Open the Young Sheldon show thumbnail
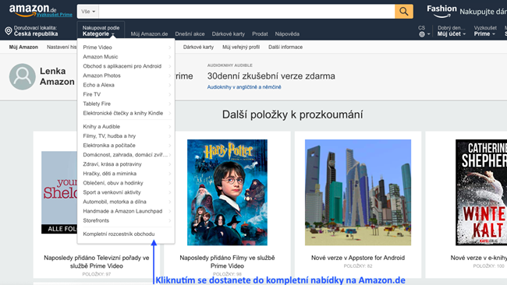This screenshot has width=507, height=285. (59, 192)
